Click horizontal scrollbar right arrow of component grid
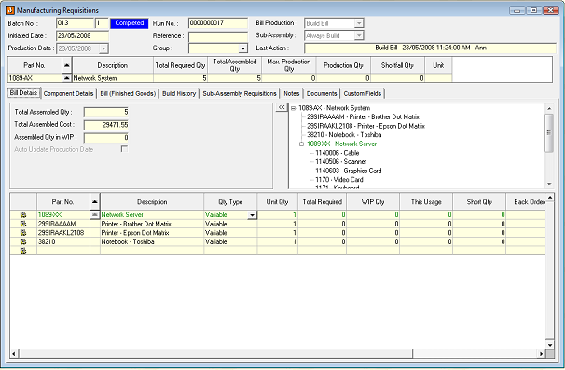The width and height of the screenshot is (565, 370). pyautogui.click(x=541, y=354)
